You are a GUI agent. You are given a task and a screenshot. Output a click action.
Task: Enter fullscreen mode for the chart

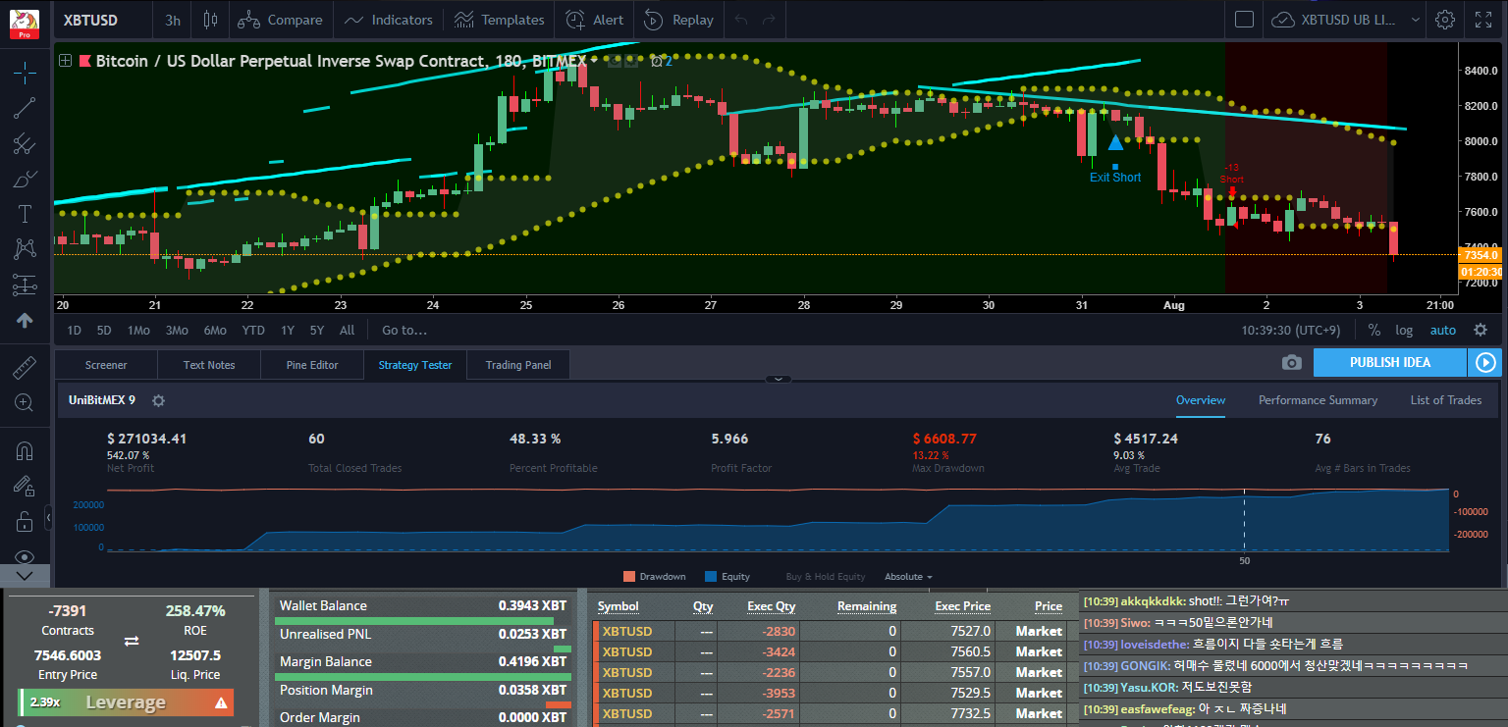[1483, 20]
